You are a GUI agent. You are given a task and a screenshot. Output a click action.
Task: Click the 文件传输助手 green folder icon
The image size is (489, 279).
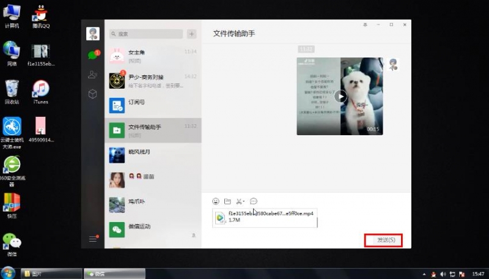click(117, 130)
